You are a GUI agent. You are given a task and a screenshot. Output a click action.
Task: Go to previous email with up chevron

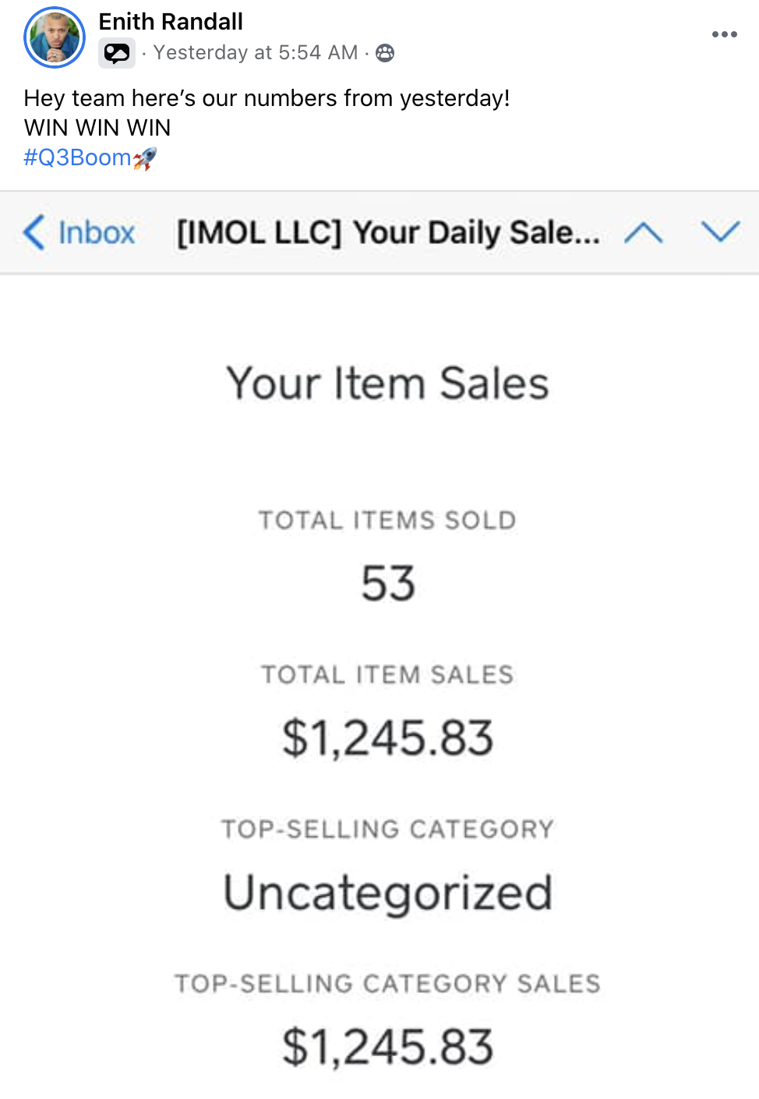pos(643,232)
